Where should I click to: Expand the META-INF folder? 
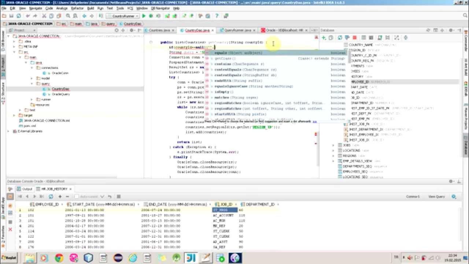pyautogui.click(x=15, y=47)
